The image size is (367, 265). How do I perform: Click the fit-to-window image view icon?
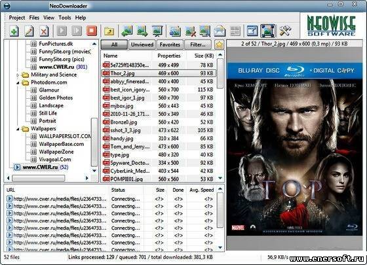(x=267, y=31)
